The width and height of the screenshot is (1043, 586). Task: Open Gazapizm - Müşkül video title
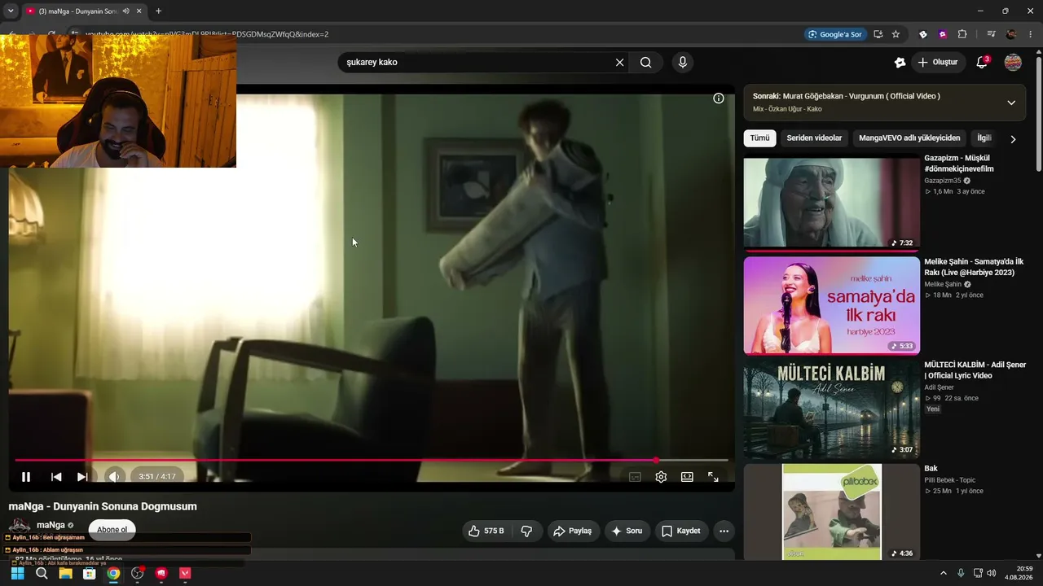(959, 164)
